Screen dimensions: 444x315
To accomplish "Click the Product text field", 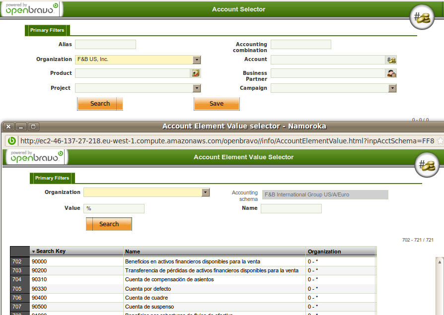I will point(133,73).
